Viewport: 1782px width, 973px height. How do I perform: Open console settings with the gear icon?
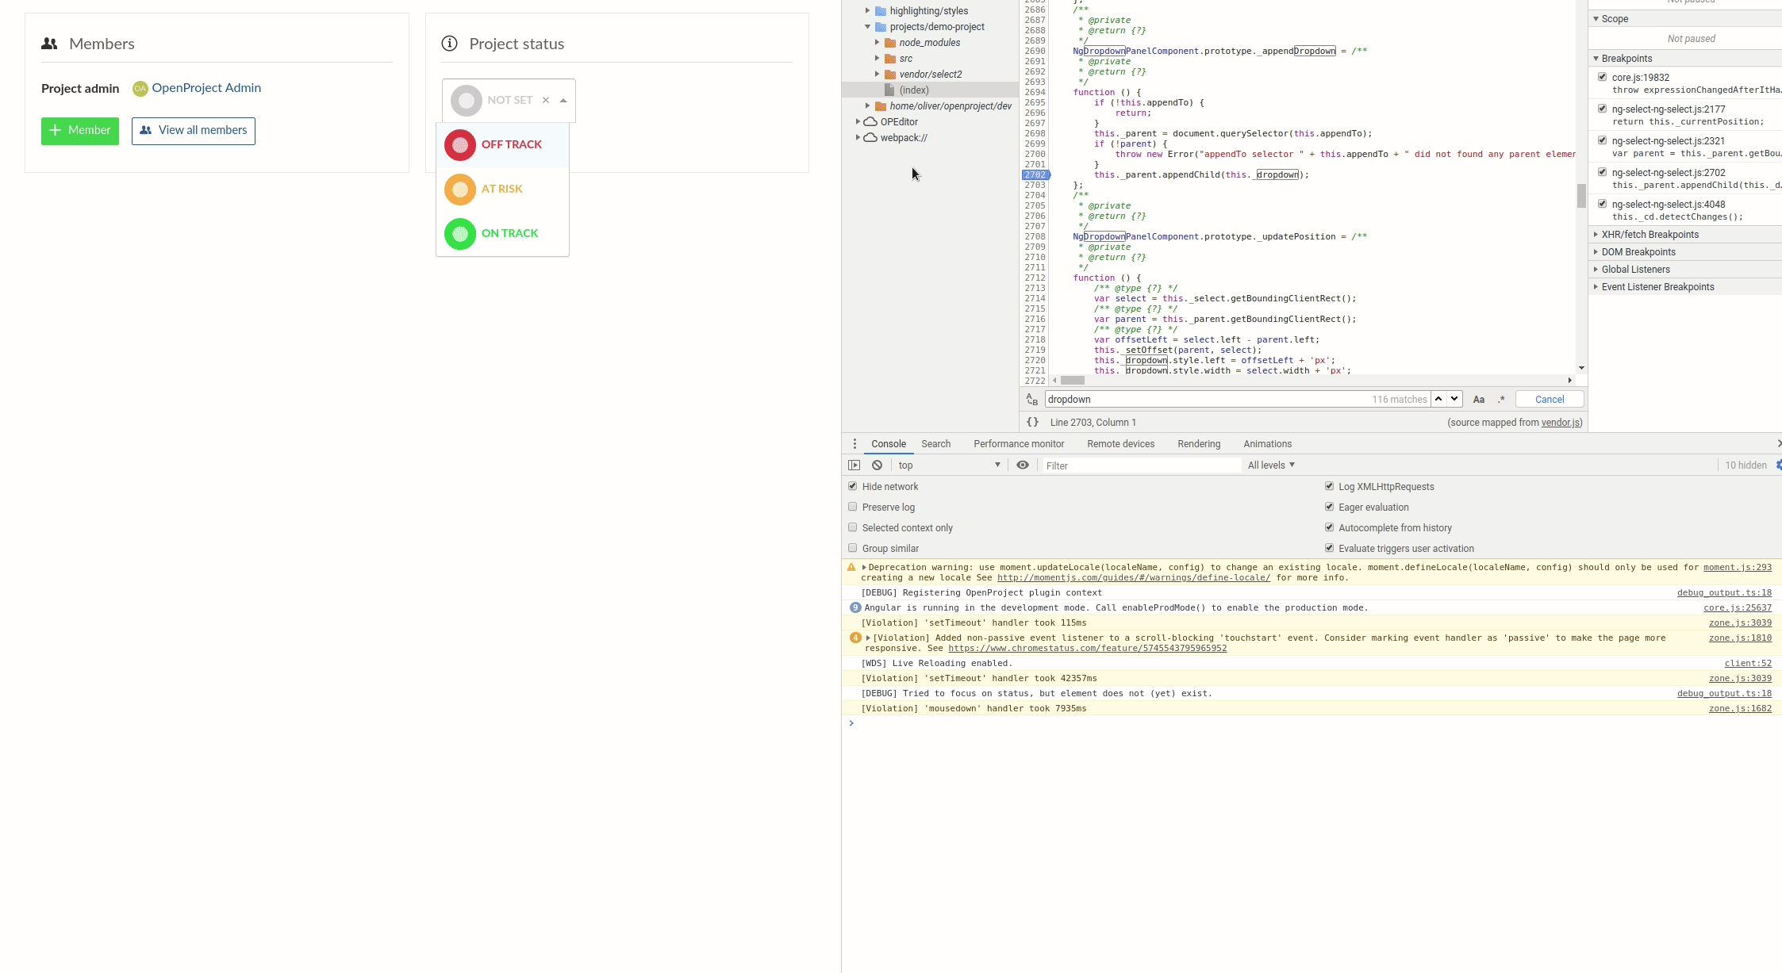click(x=1776, y=465)
